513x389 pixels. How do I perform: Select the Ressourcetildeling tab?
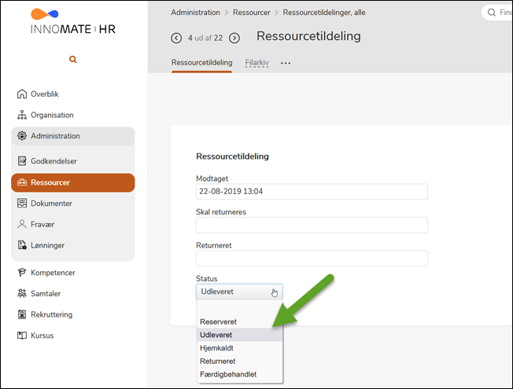point(201,62)
